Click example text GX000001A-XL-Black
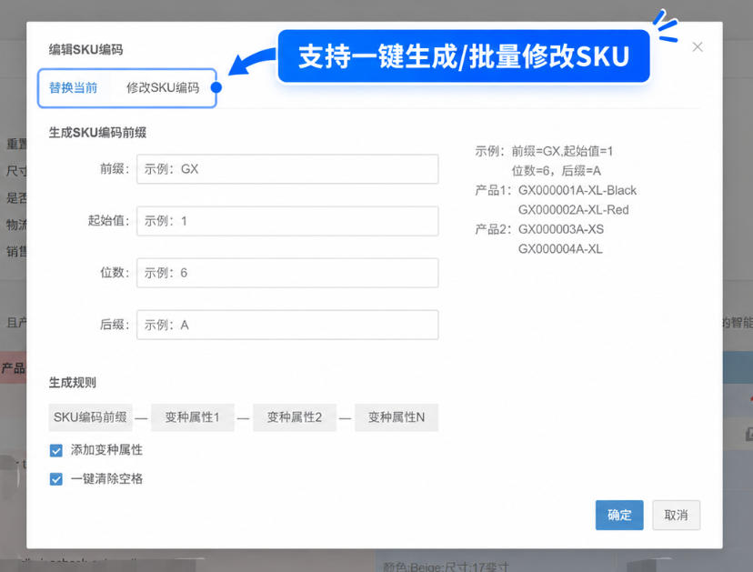The height and width of the screenshot is (572, 753). point(577,190)
